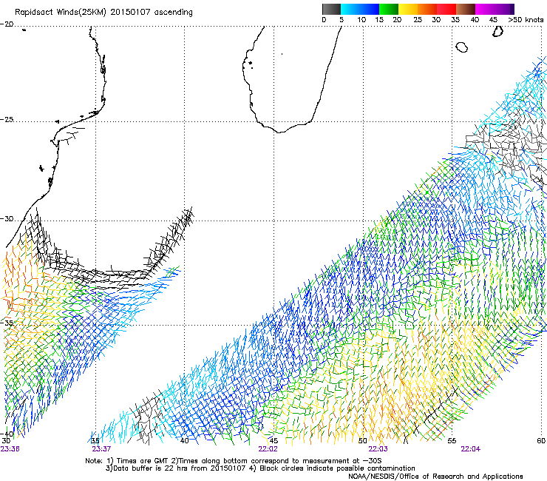Click the '>50 knots' legend label
The width and height of the screenshot is (547, 481).
[x=526, y=20]
